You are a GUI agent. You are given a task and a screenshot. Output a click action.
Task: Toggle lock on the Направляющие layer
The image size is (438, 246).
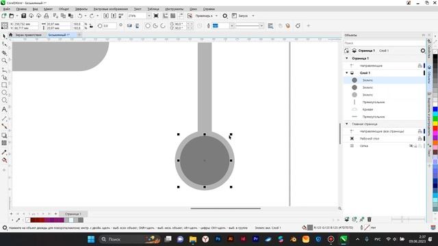(420, 66)
